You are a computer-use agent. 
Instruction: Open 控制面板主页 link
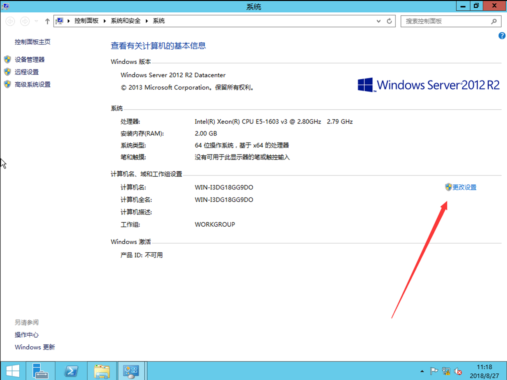click(x=33, y=42)
